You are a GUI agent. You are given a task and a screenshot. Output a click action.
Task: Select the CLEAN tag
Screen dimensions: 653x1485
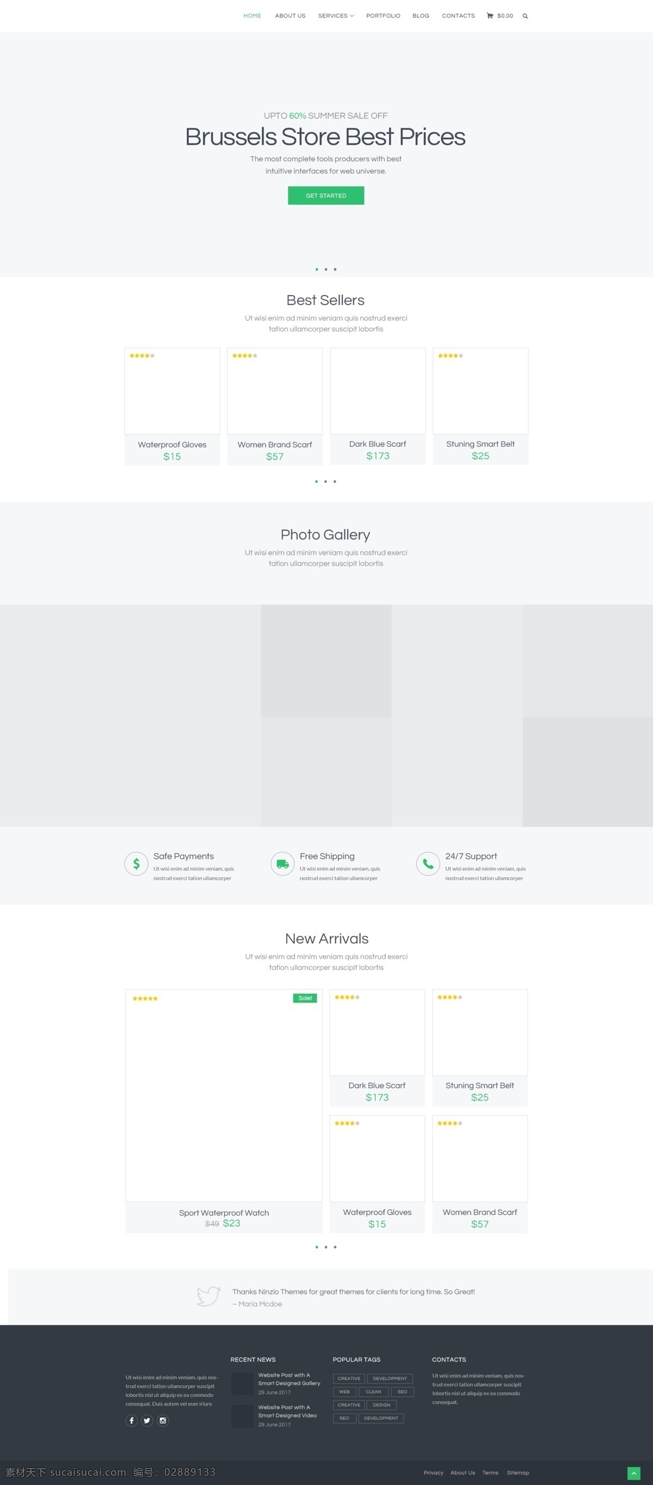374,1392
